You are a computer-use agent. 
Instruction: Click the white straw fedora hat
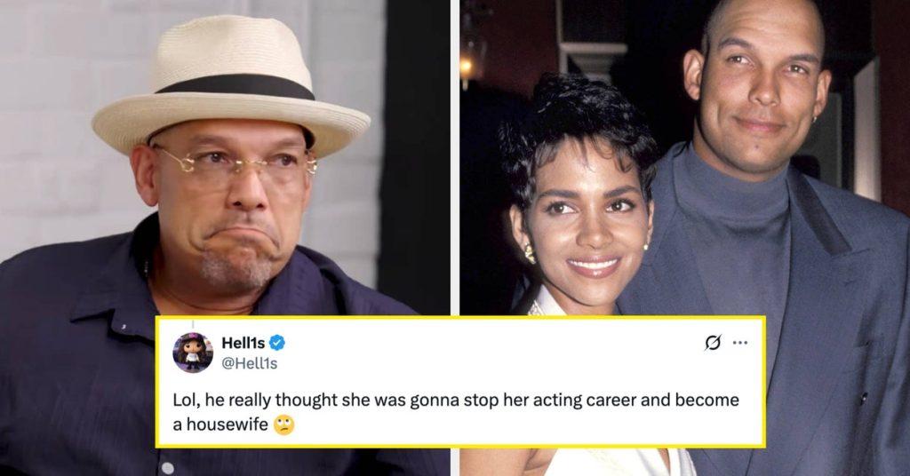[231, 87]
